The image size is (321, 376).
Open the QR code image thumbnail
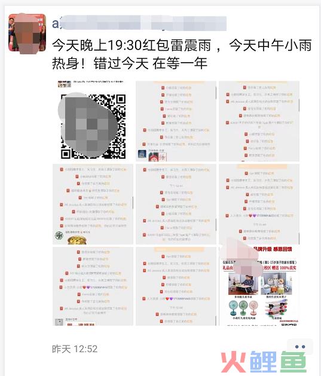93,121
